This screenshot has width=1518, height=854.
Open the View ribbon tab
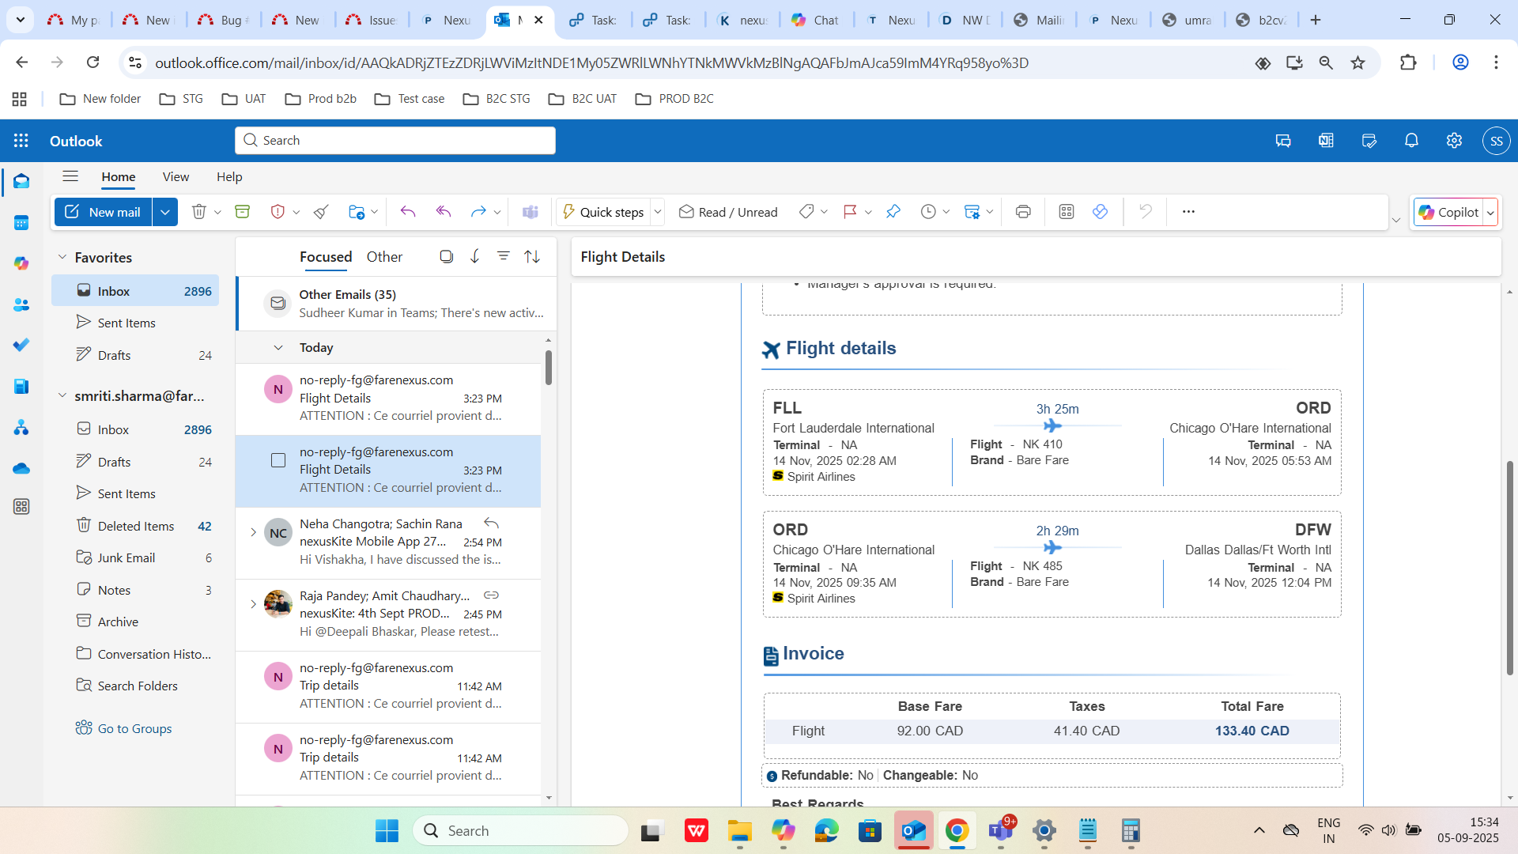[176, 177]
